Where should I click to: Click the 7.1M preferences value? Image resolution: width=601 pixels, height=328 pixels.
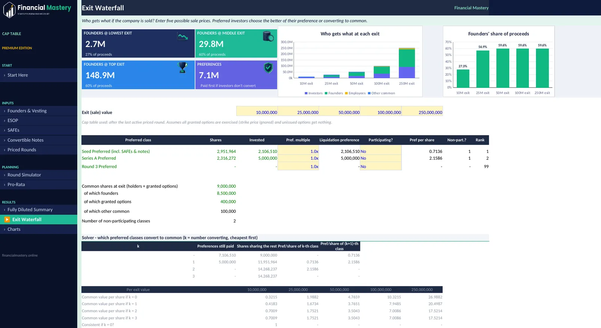(x=209, y=75)
